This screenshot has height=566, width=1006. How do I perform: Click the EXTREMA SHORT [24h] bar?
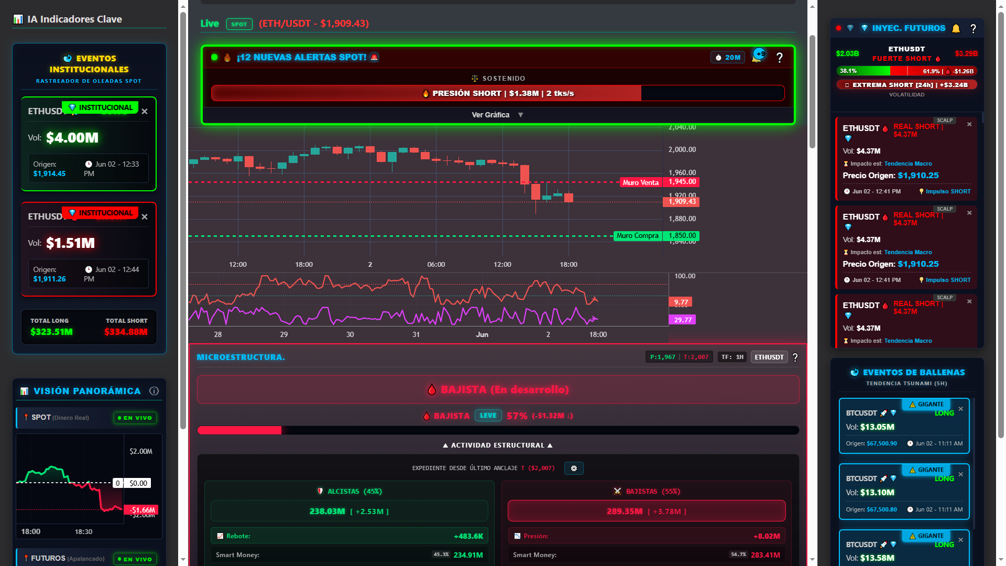pyautogui.click(x=907, y=85)
